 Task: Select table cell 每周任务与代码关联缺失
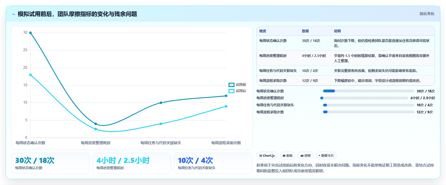click(x=278, y=71)
